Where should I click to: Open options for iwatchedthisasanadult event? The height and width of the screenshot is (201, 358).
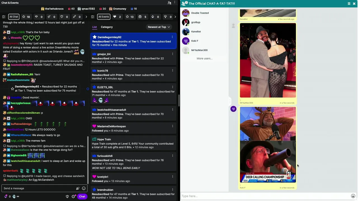coord(172,110)
